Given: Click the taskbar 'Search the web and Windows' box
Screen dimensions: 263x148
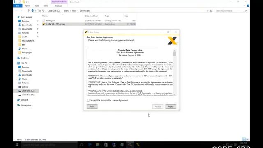Looking at the screenshot, I should 49,145.
